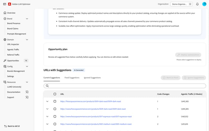Image resolution: width=209 pixels, height=131 pixels.
Task: Check the frescopacommerce.com 1009-dark-roast row without www
Action: pos(55,101)
